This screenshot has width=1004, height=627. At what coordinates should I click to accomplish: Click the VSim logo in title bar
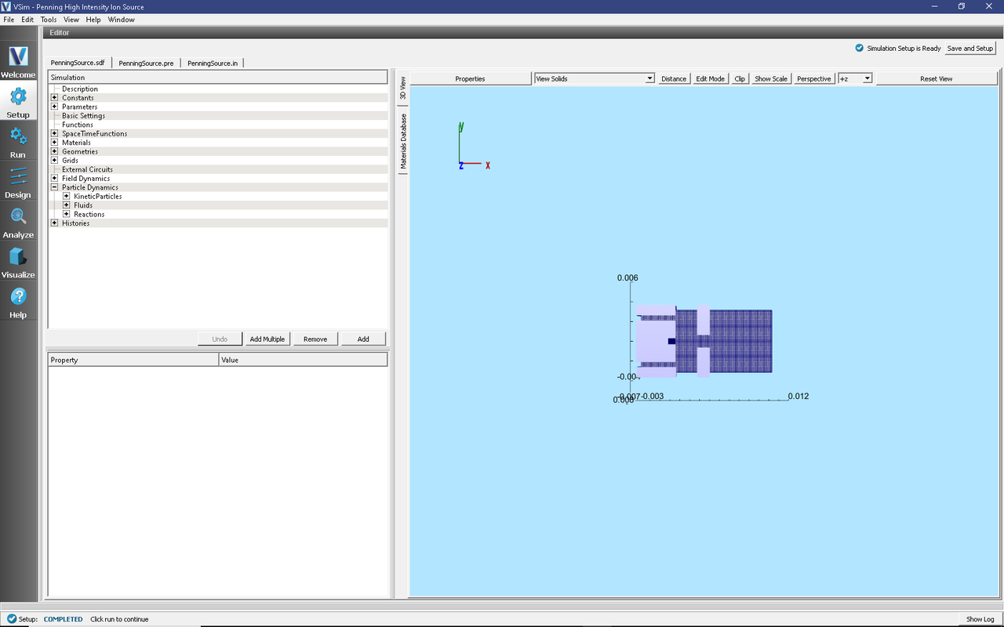(x=7, y=6)
